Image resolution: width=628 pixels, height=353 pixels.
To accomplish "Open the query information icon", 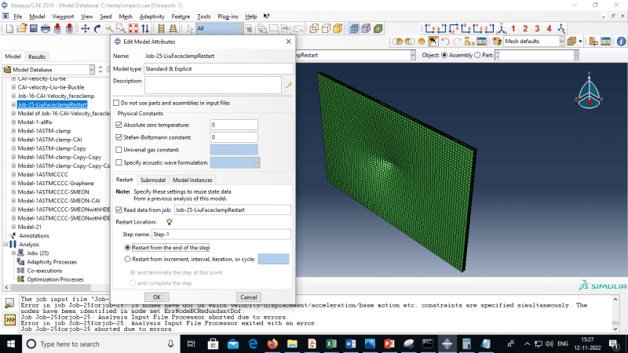I will [x=621, y=42].
